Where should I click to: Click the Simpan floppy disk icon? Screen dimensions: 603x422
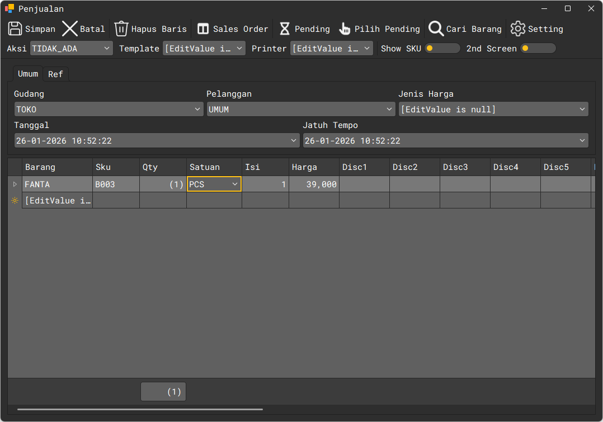(15, 29)
